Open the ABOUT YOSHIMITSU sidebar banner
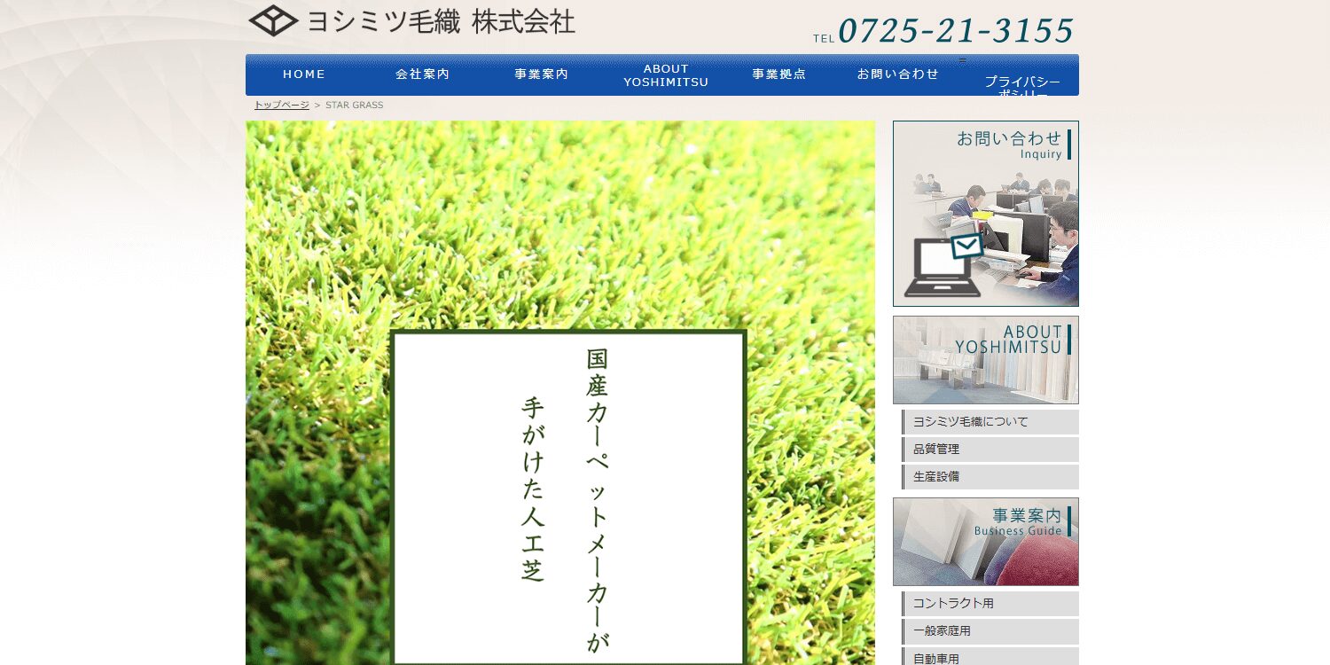This screenshot has width=1330, height=665. pos(985,359)
